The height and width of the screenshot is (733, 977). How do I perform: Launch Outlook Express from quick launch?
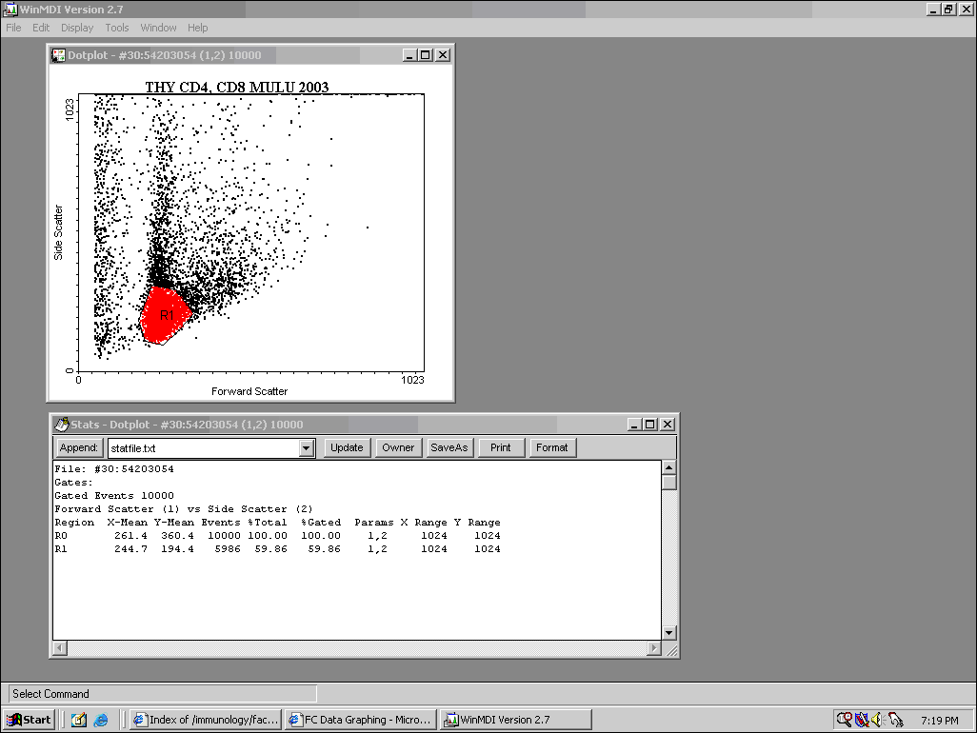[x=78, y=720]
